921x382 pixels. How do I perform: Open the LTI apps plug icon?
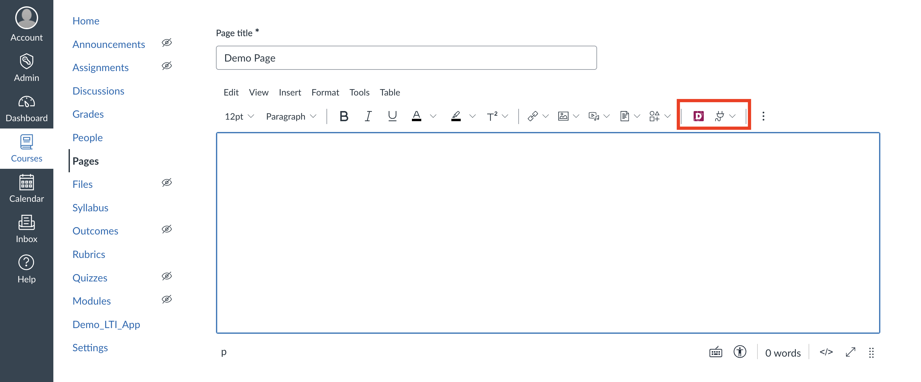pyautogui.click(x=720, y=116)
